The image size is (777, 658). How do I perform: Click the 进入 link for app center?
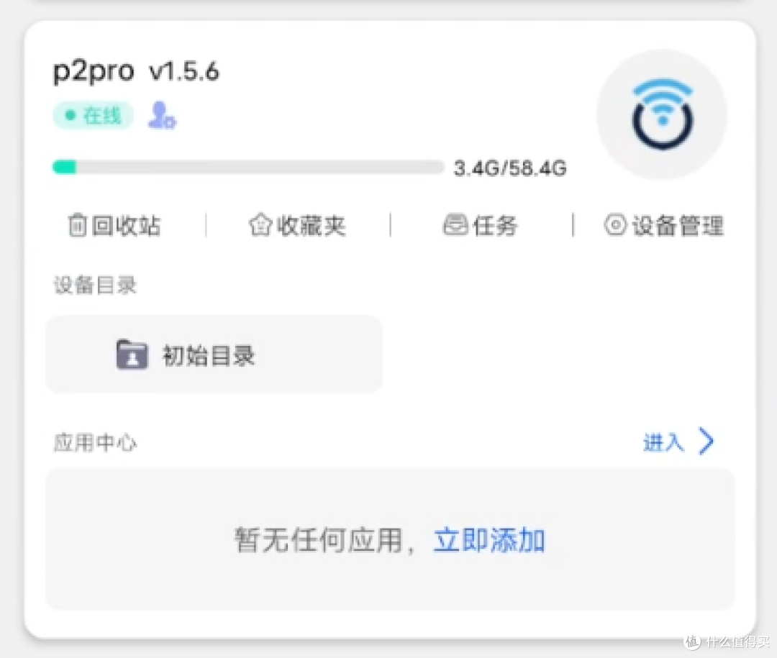(663, 442)
